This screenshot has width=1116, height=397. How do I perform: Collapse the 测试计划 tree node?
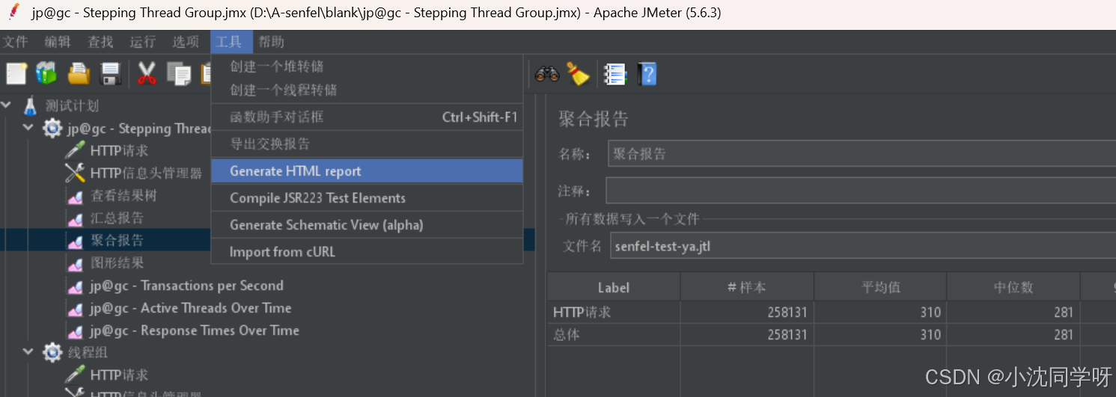[x=7, y=105]
